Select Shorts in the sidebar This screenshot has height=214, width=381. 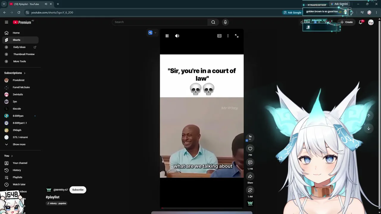coord(20,40)
